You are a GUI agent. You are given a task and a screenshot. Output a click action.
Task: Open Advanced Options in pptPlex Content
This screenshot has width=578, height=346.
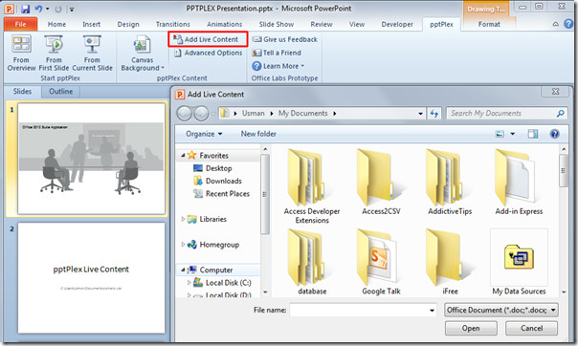[208, 53]
